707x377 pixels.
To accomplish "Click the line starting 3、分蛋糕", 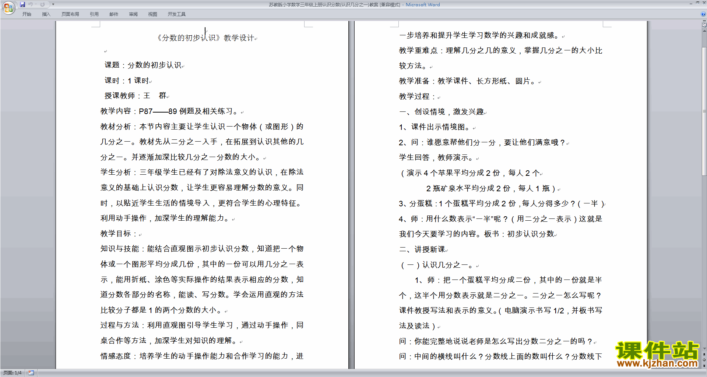I will [502, 203].
